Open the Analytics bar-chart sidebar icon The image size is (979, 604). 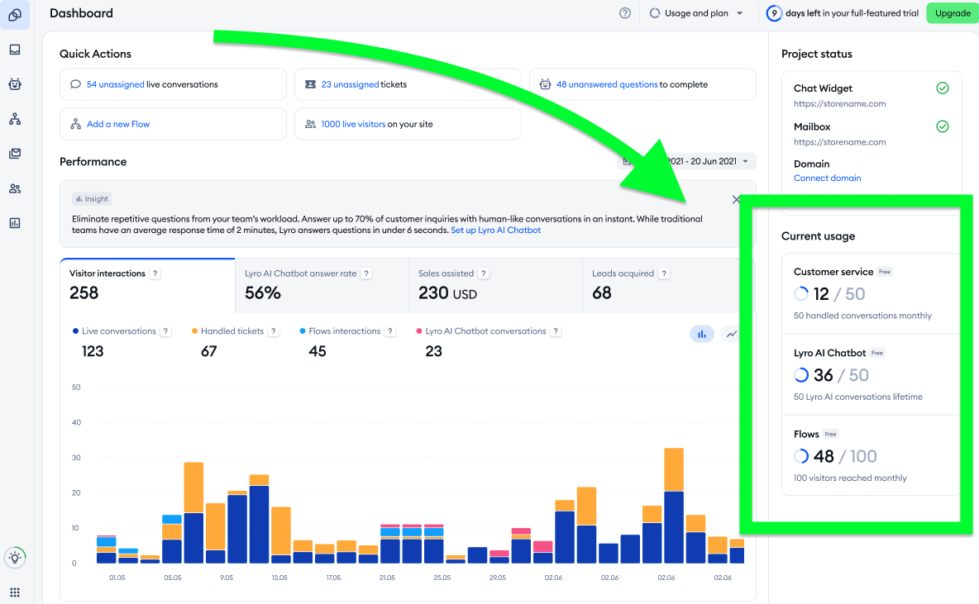(14, 222)
